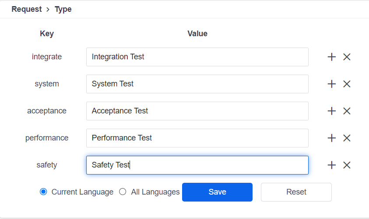Add a row after the system entry
The image size is (369, 219).
(331, 84)
